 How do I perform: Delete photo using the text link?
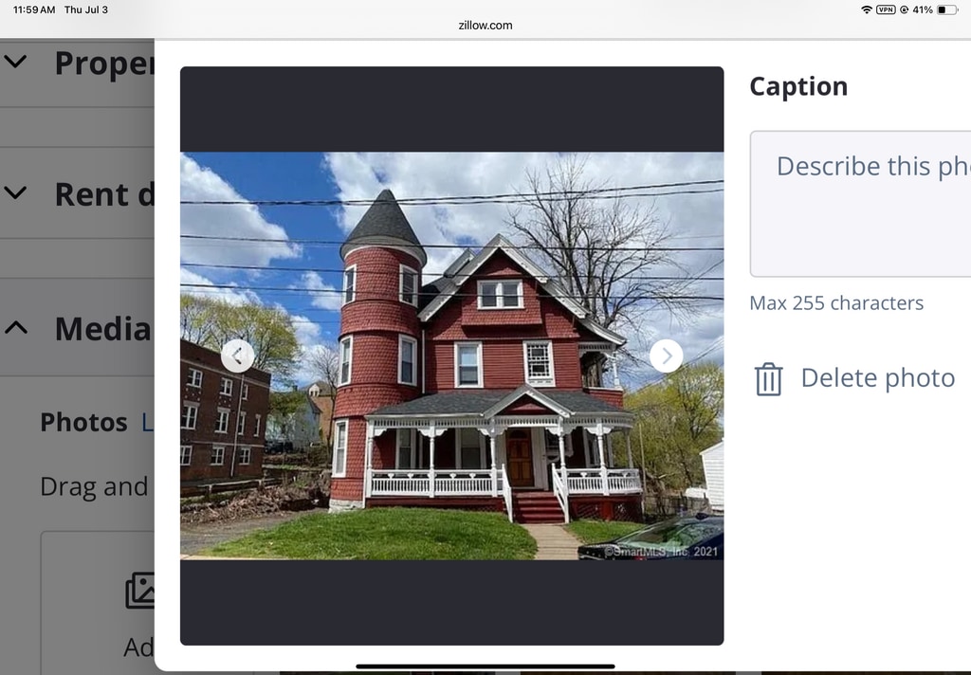pyautogui.click(x=877, y=377)
